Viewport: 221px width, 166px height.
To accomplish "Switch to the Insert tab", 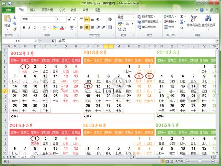I will click(33, 10).
